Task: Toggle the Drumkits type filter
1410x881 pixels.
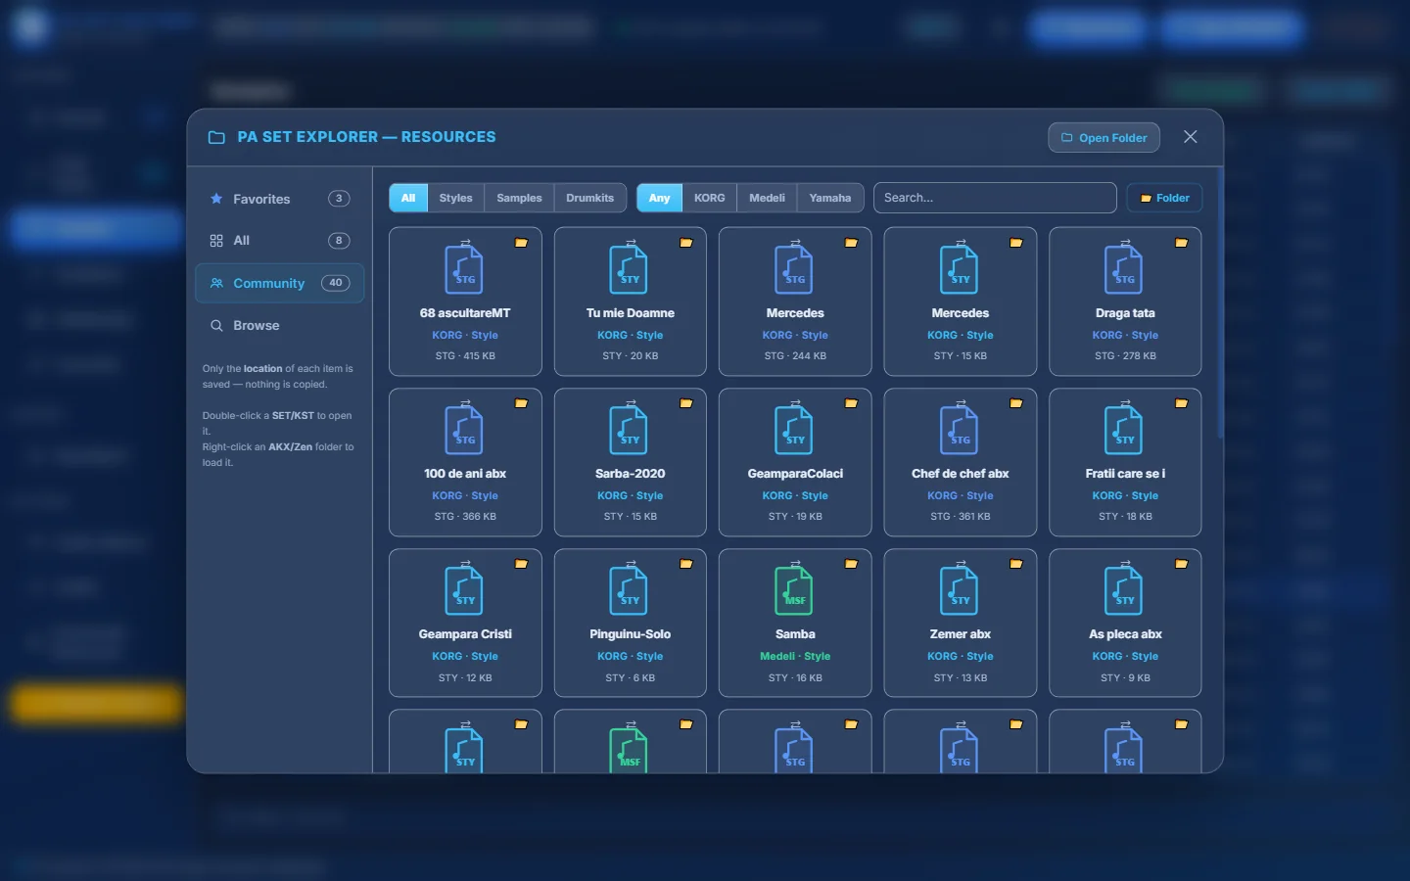Action: (x=589, y=198)
